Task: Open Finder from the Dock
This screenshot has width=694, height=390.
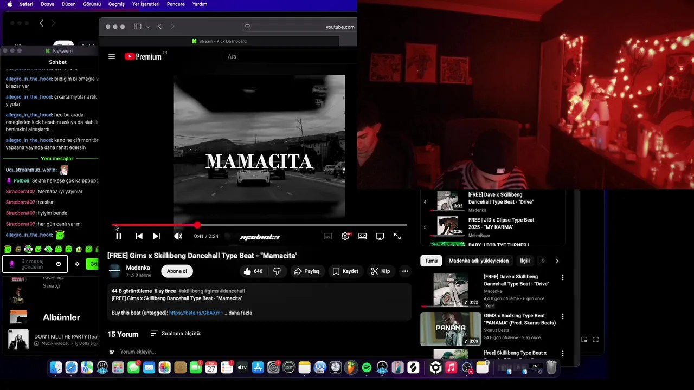Action: [56, 368]
